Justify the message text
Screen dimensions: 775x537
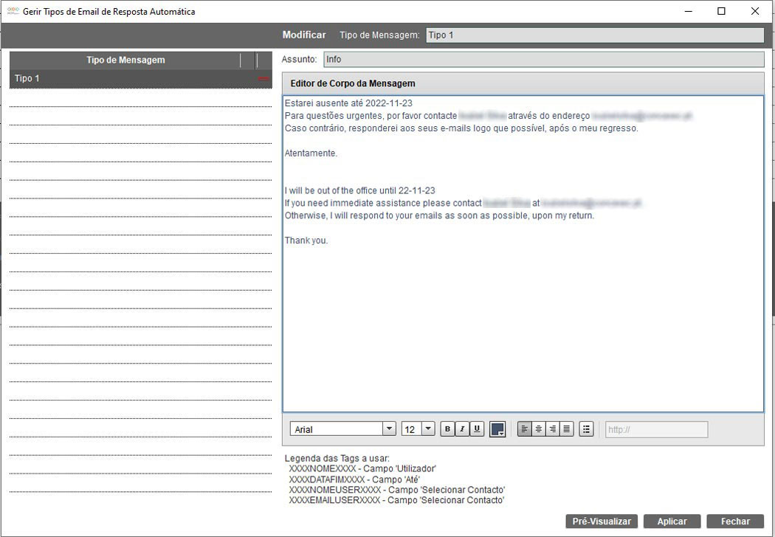click(x=566, y=429)
